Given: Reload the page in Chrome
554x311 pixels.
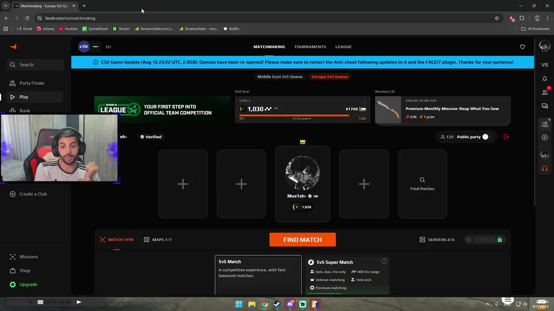Looking at the screenshot, I should pyautogui.click(x=27, y=18).
